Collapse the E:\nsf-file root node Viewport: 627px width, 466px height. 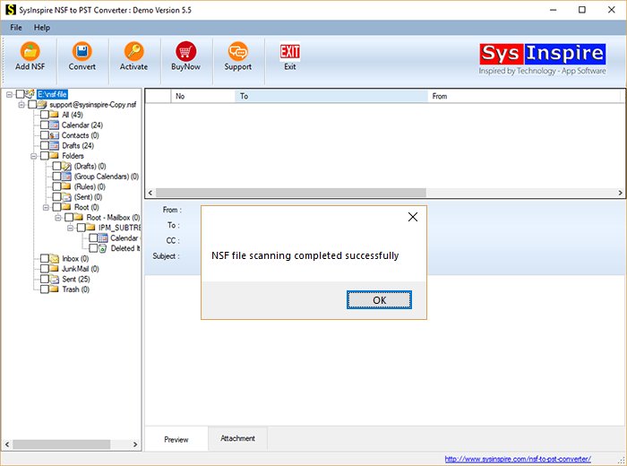[x=9, y=94]
